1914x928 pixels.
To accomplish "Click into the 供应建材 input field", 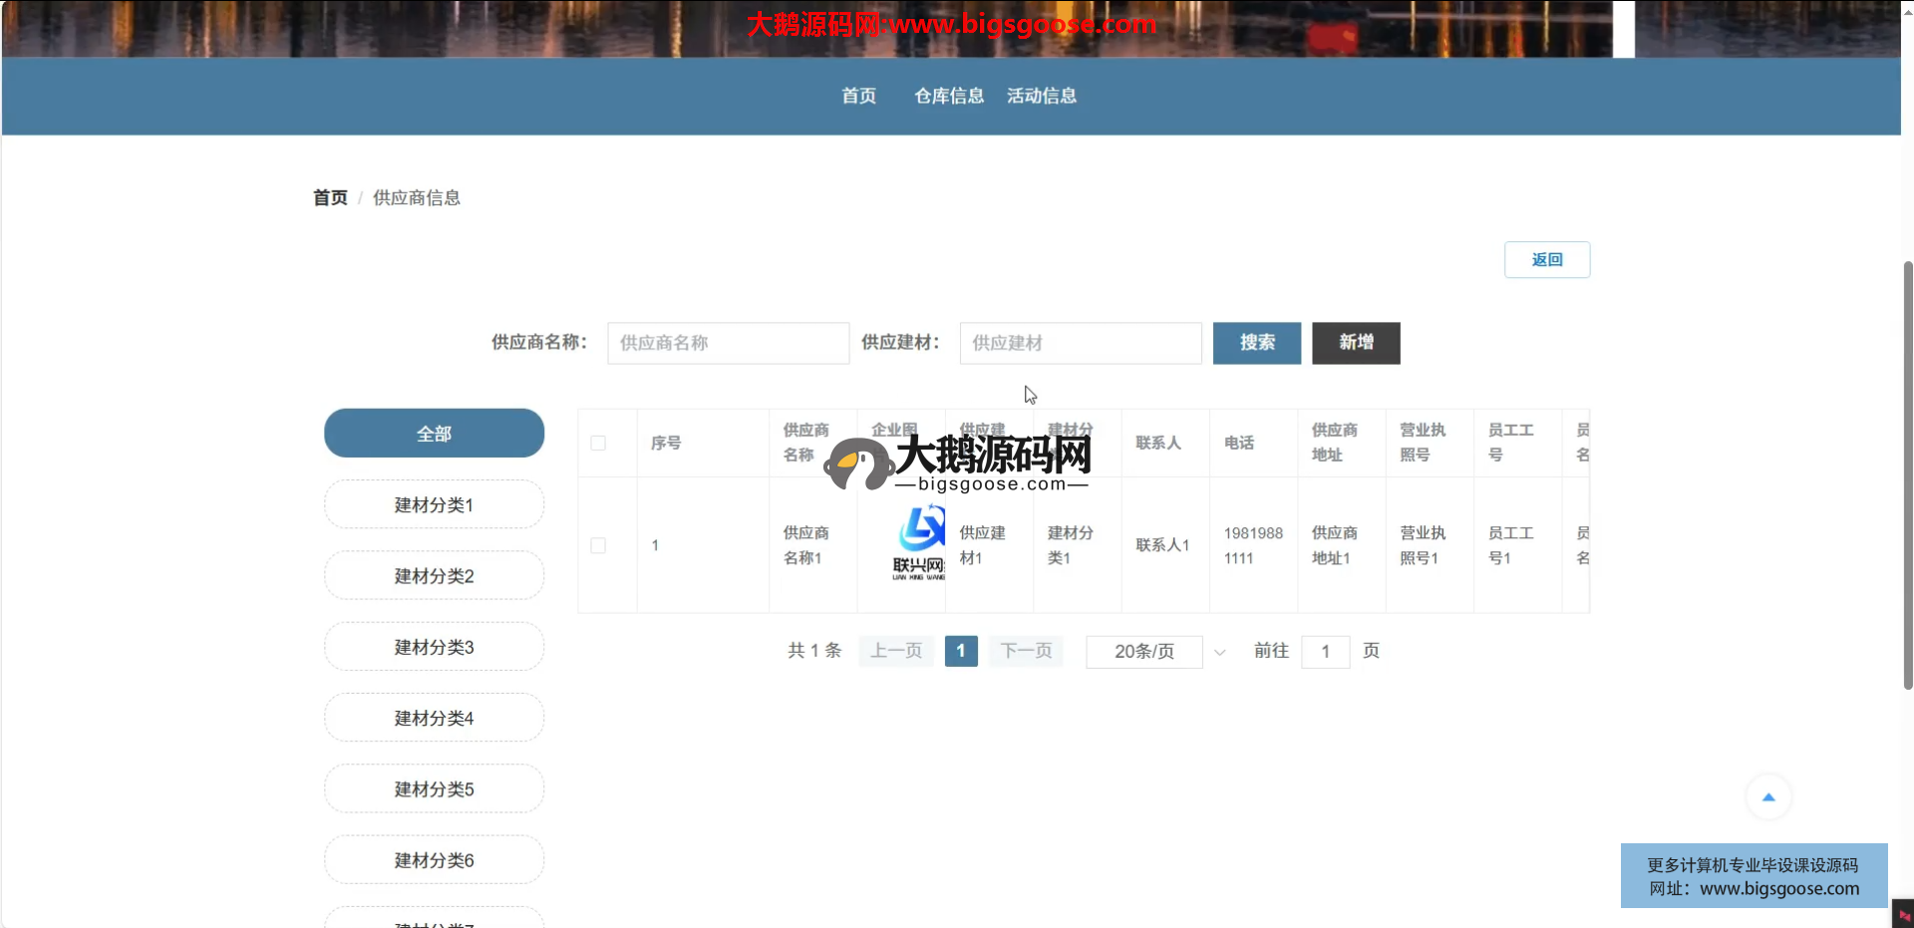I will click(x=1080, y=343).
